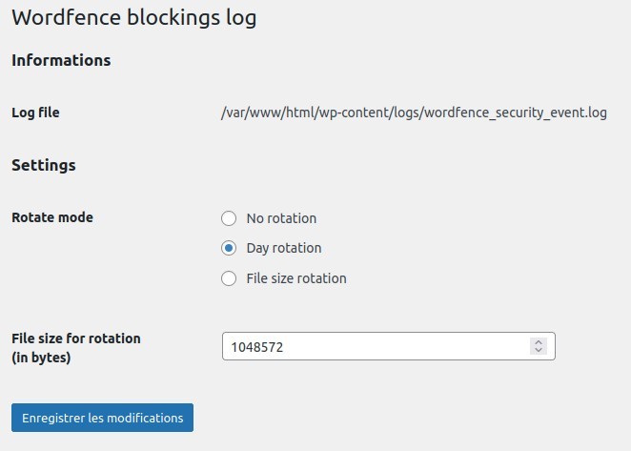
Task: Click the Log file label
Action: [35, 113]
